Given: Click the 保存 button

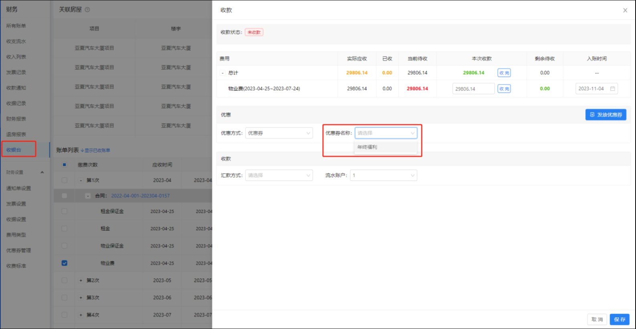Looking at the screenshot, I should [619, 319].
